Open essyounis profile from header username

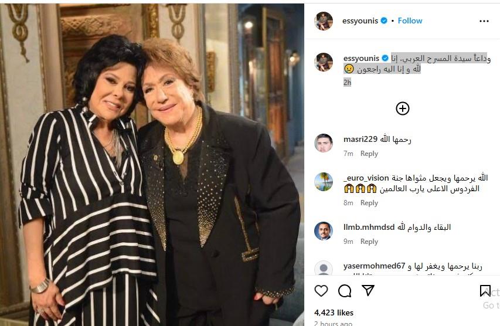360,21
